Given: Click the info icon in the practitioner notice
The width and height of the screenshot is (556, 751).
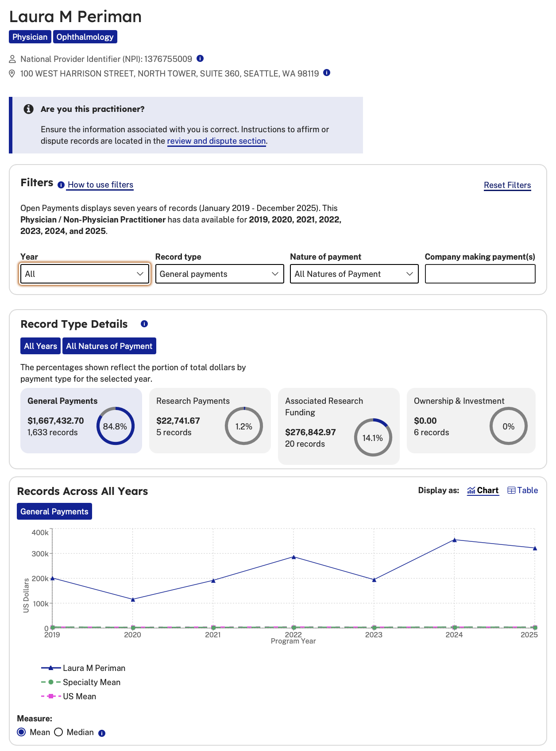Looking at the screenshot, I should pyautogui.click(x=29, y=109).
